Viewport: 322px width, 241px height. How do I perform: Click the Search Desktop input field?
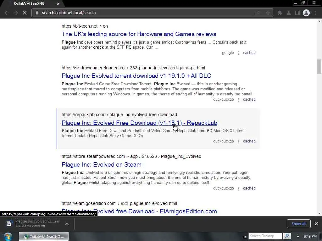(265, 236)
